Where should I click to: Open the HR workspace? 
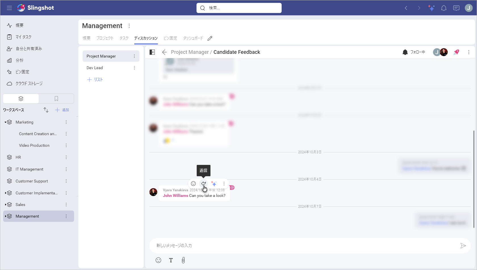coord(18,157)
